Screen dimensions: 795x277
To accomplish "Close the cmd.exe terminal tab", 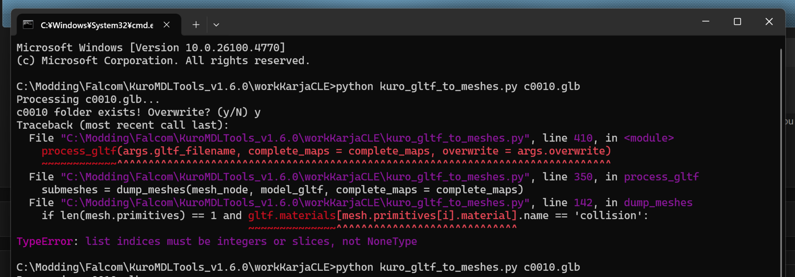I will (166, 25).
